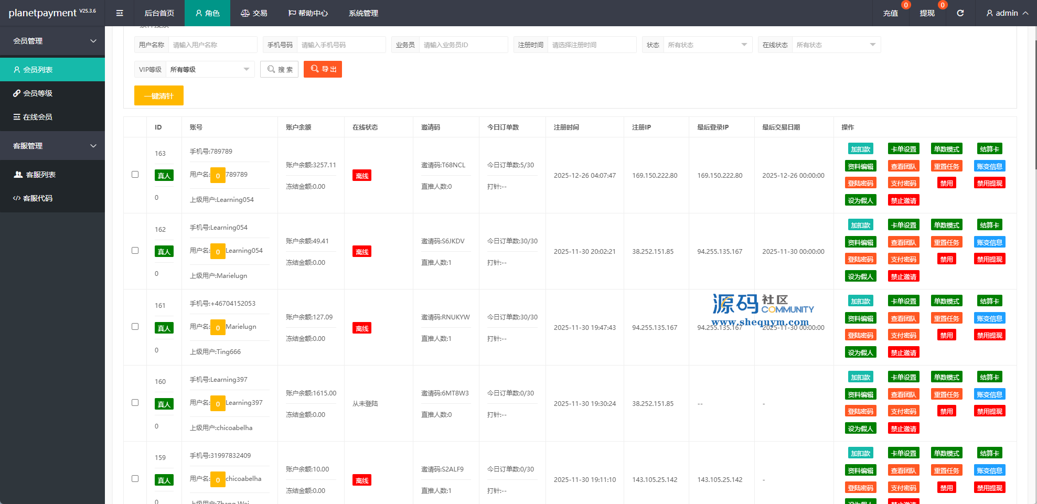Open the VIP等级 dropdown
The width and height of the screenshot is (1037, 504).
pyautogui.click(x=209, y=69)
